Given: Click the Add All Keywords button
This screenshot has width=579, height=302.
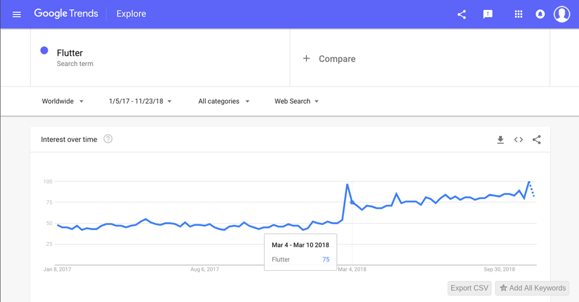Looking at the screenshot, I should tap(532, 288).
